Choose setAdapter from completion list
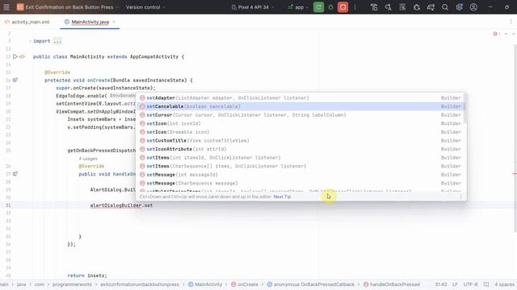The height and width of the screenshot is (290, 517). [300, 97]
